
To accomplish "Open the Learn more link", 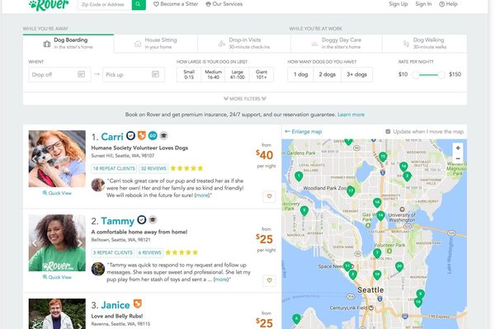I will pyautogui.click(x=351, y=115).
